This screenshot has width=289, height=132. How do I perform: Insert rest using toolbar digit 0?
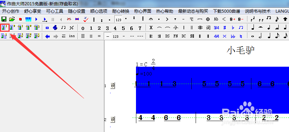point(83,28)
